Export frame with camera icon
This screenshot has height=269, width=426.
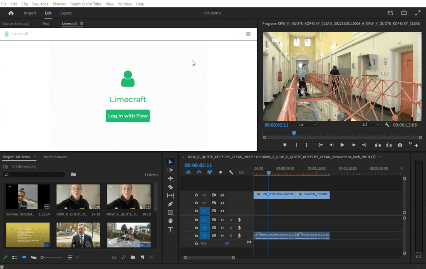[x=400, y=145]
